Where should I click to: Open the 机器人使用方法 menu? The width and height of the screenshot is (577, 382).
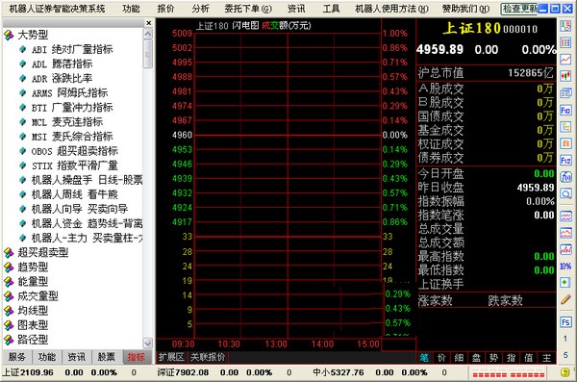point(392,9)
